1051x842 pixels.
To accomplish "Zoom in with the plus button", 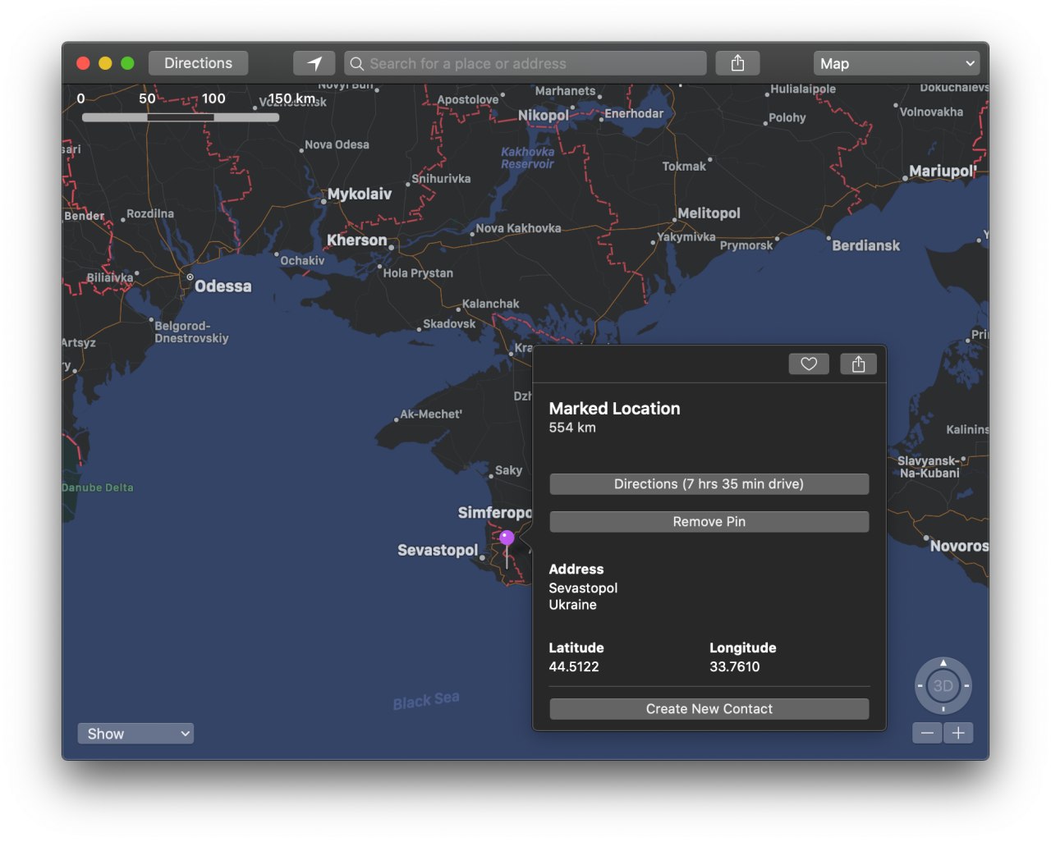I will pyautogui.click(x=958, y=733).
